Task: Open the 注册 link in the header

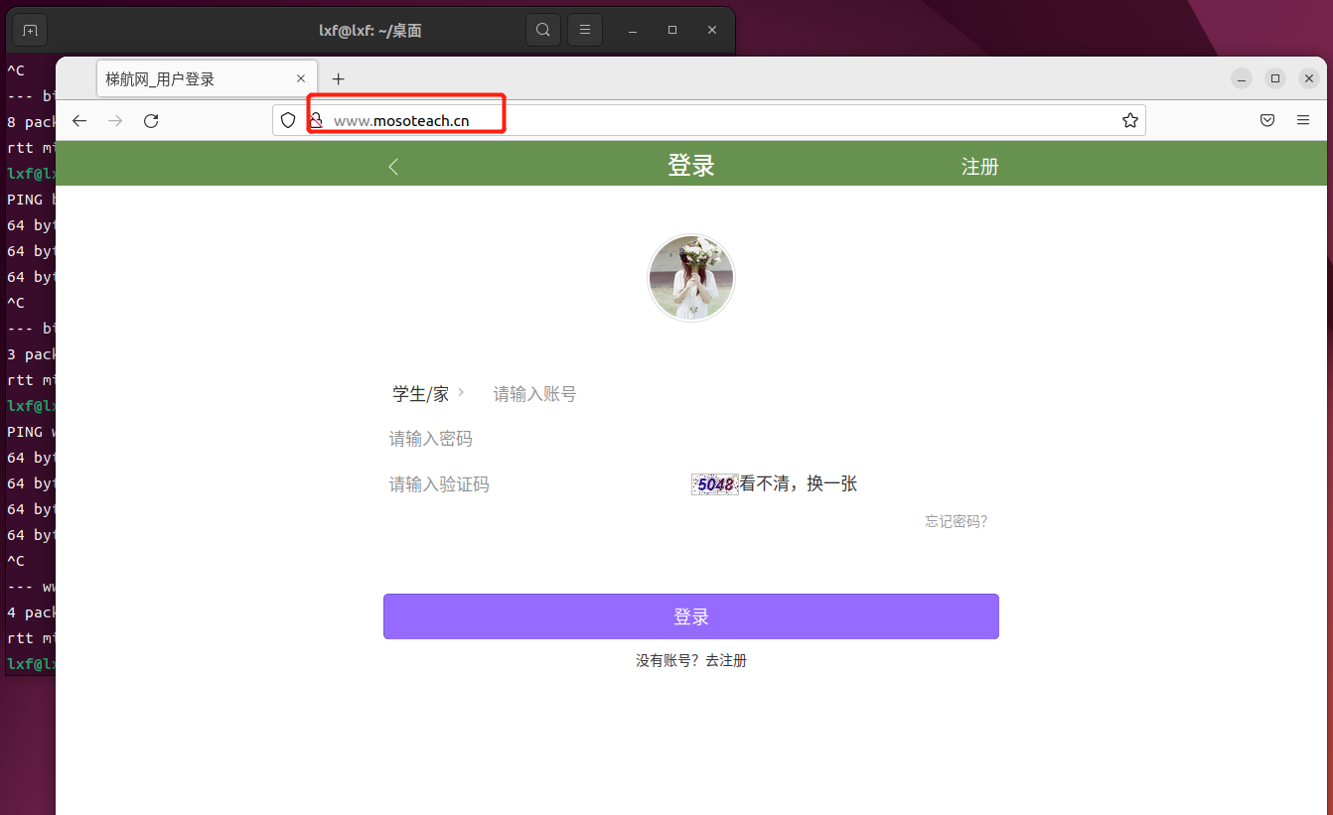Action: point(979,167)
